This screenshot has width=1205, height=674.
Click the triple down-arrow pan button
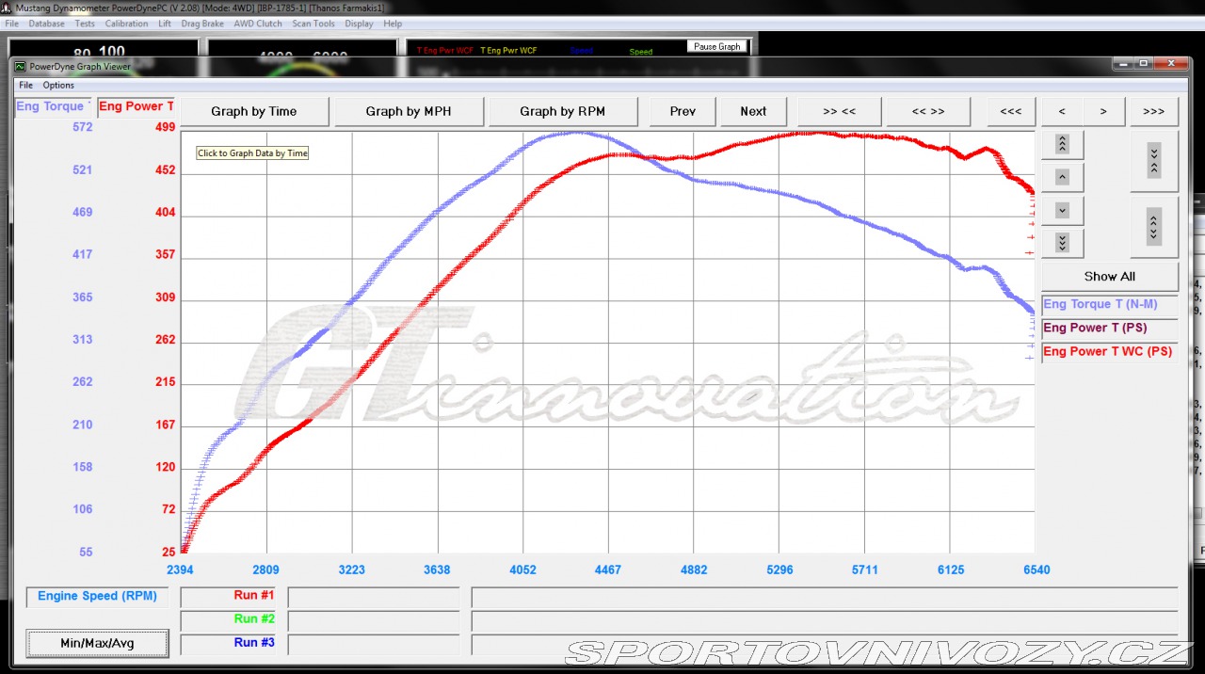1062,243
